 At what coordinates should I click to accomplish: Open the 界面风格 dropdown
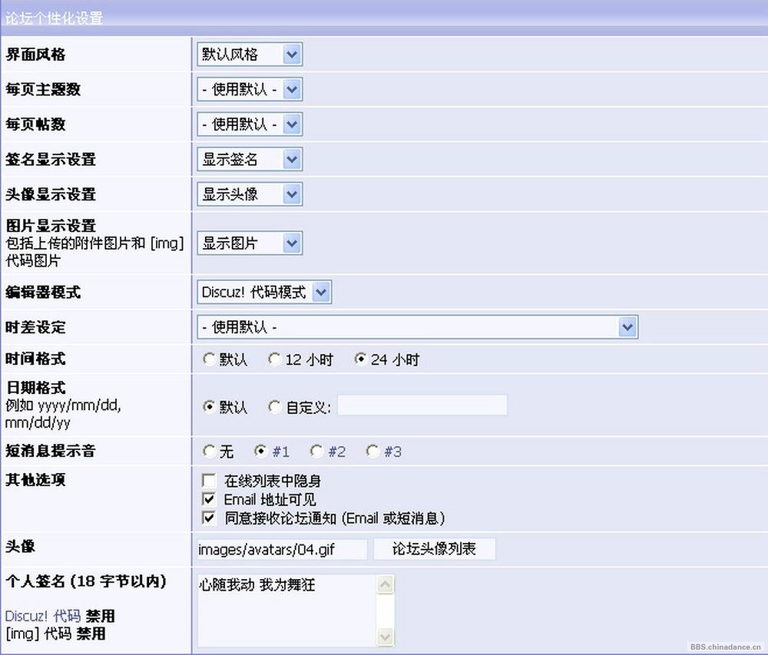250,55
